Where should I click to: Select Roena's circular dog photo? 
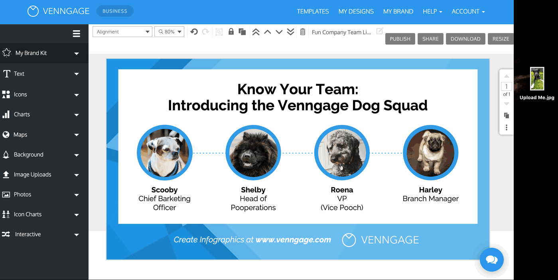tap(342, 153)
